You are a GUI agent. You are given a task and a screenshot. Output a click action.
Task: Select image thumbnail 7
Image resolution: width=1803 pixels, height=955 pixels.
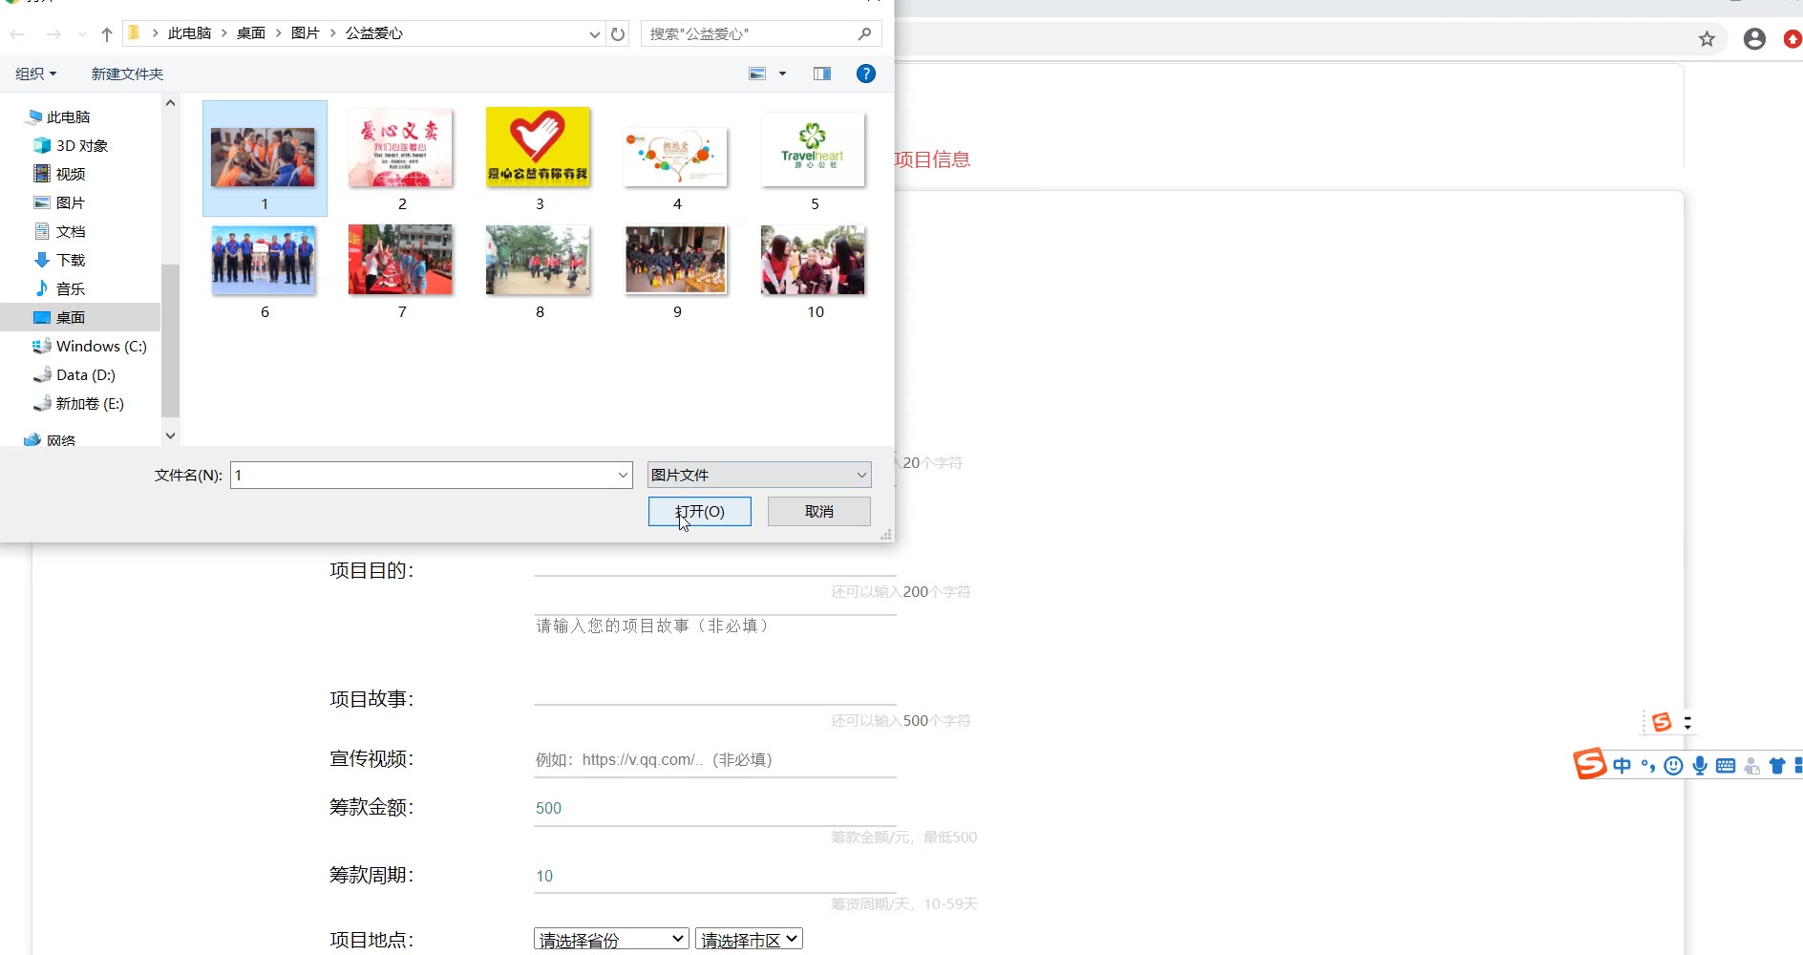[x=401, y=260]
